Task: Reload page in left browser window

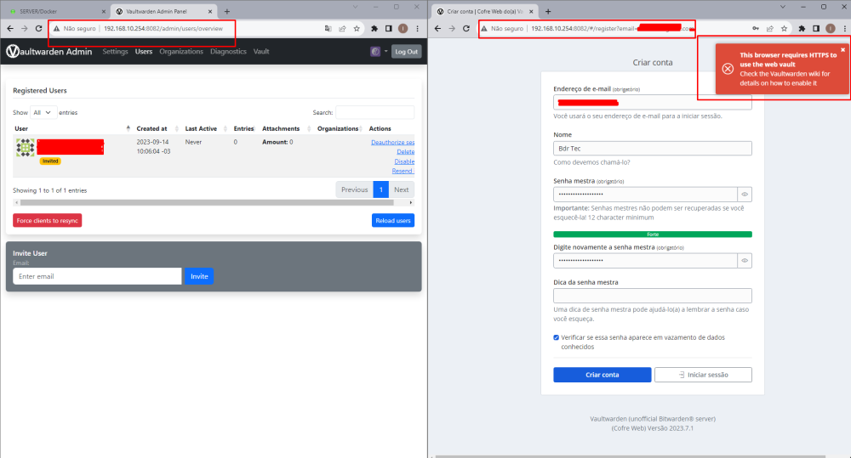Action: tap(38, 28)
